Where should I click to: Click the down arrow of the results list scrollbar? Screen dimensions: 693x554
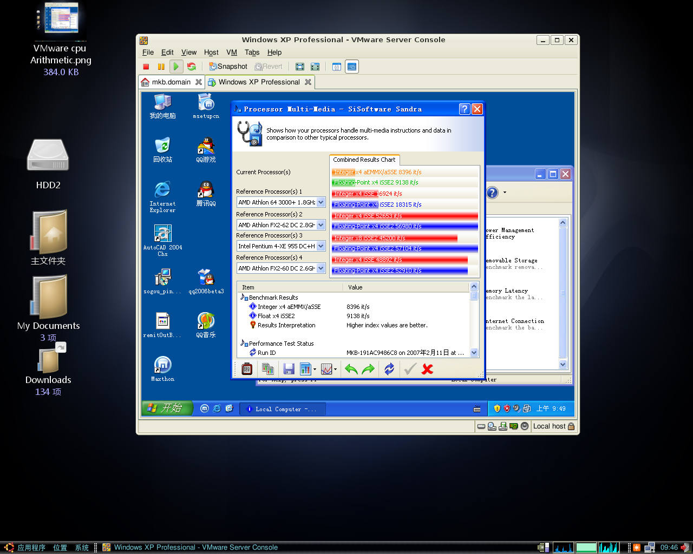click(474, 353)
